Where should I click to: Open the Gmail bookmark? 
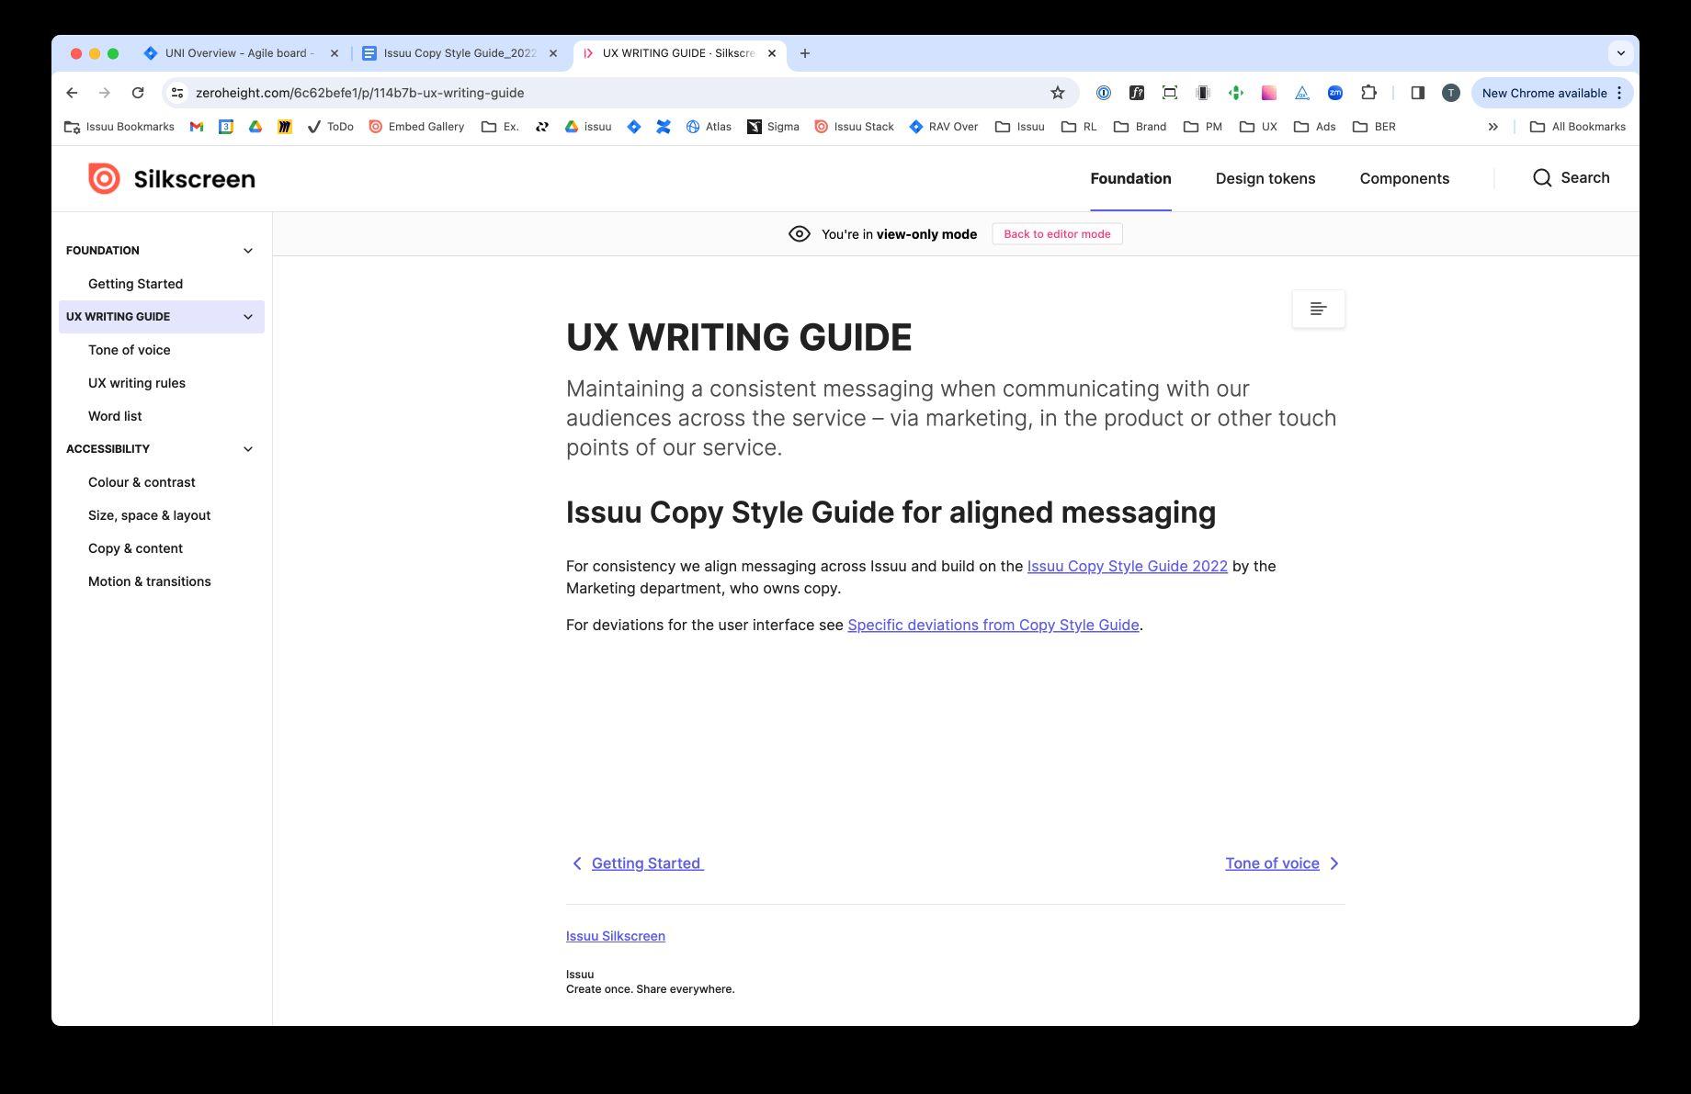[197, 127]
